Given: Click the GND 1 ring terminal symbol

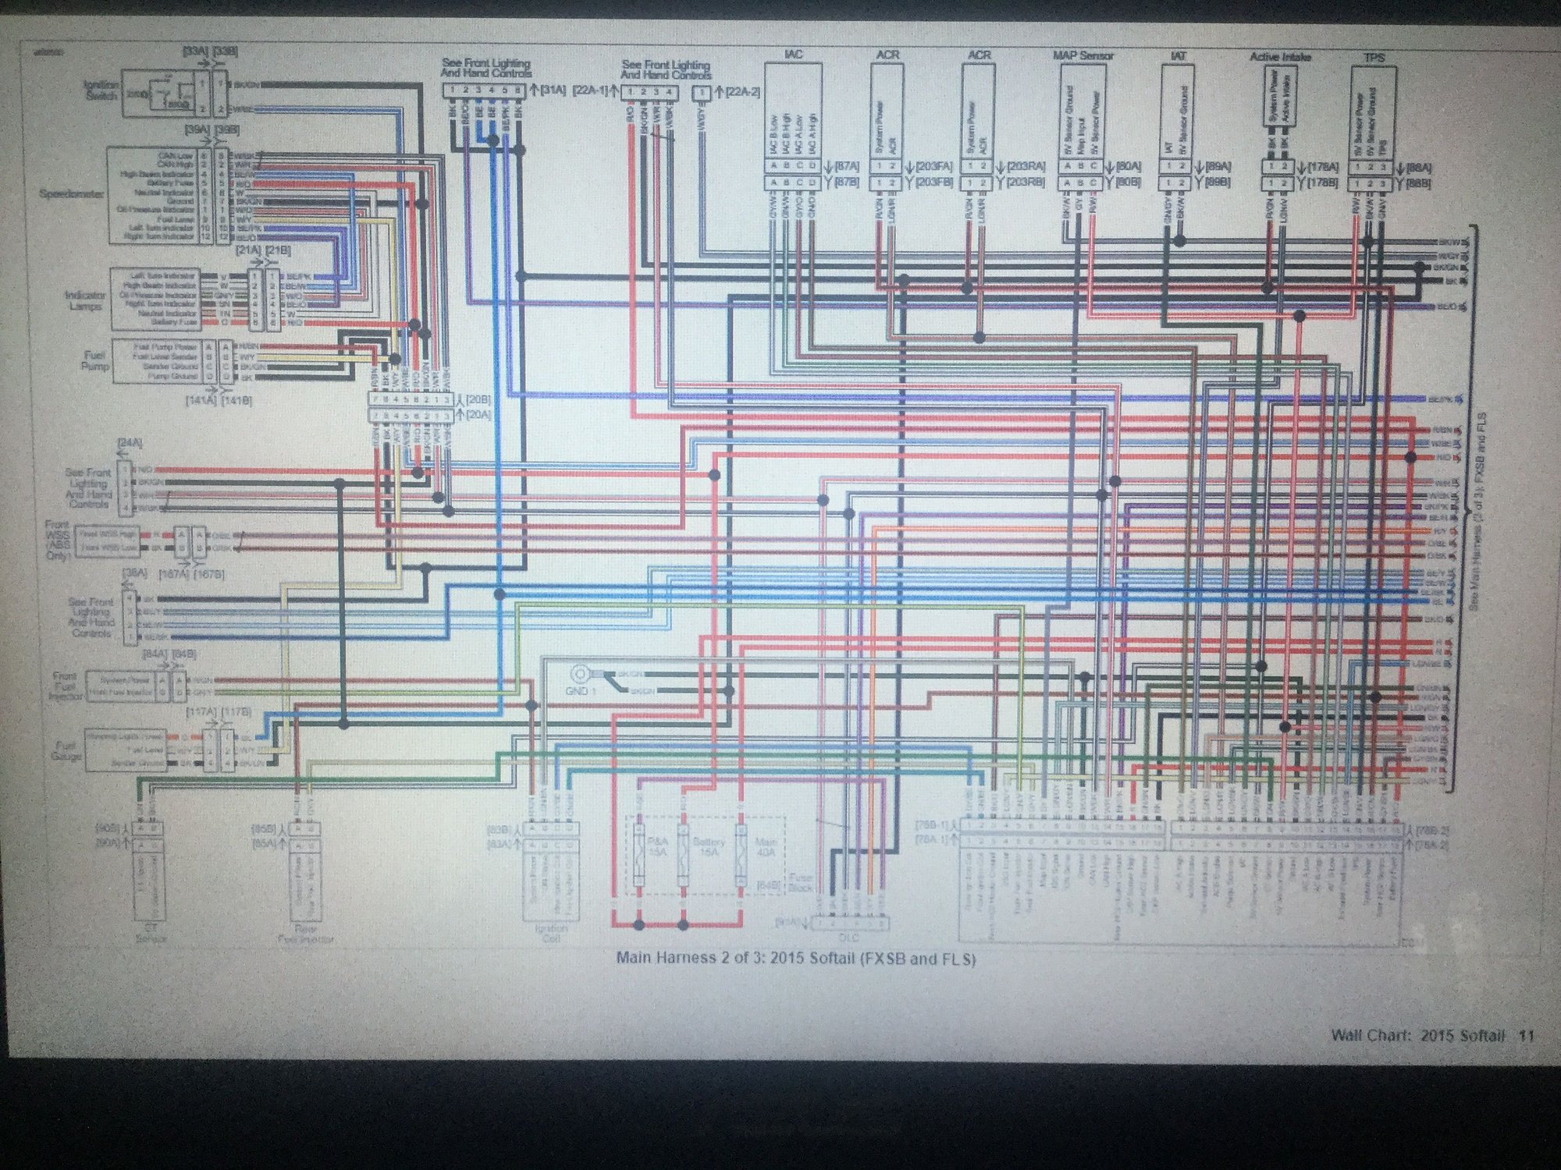Looking at the screenshot, I should tap(581, 673).
